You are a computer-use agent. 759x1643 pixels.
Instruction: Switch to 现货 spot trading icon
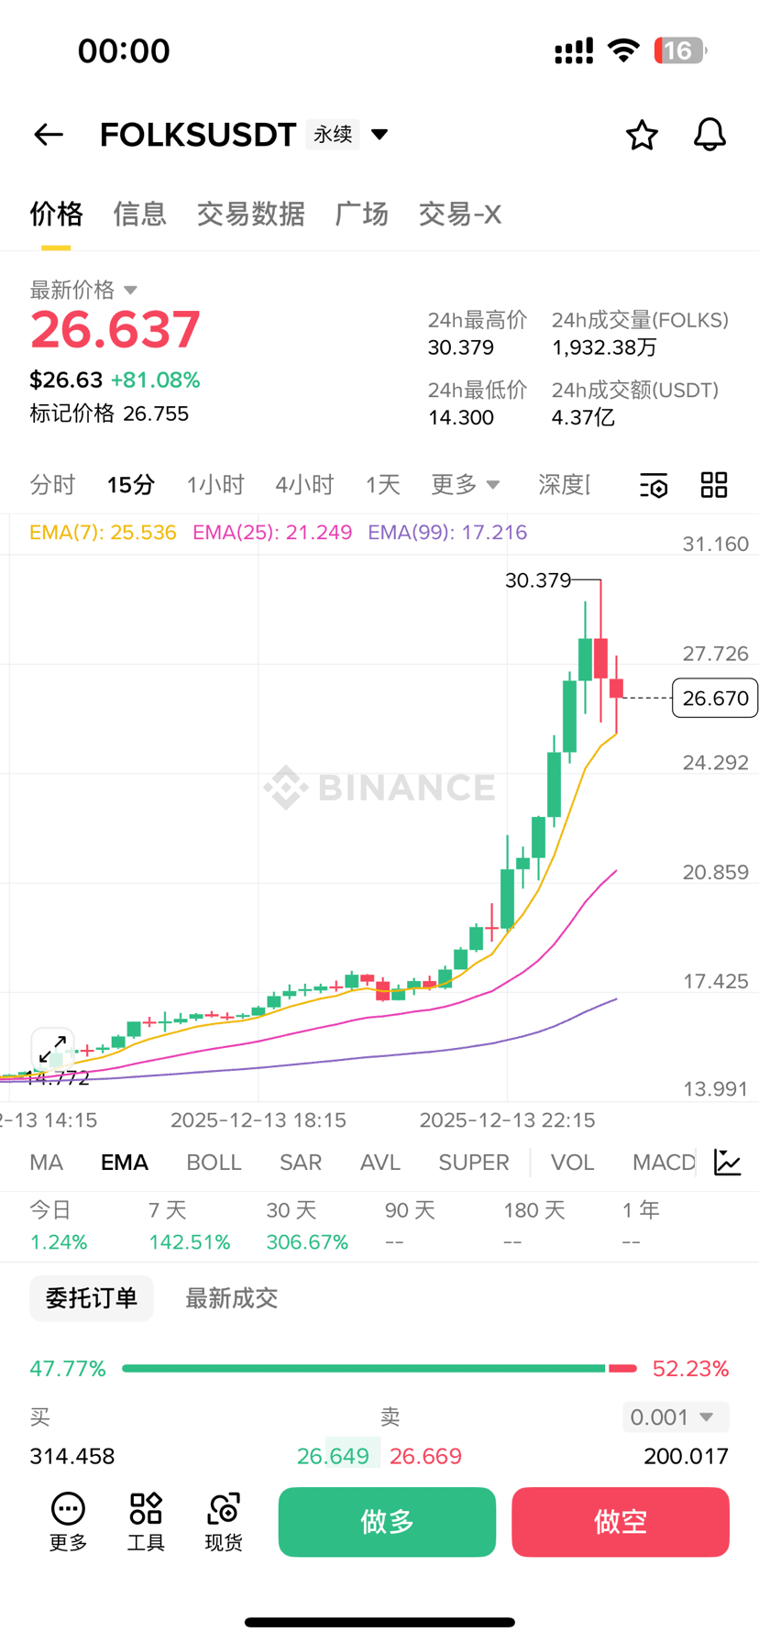[224, 1522]
